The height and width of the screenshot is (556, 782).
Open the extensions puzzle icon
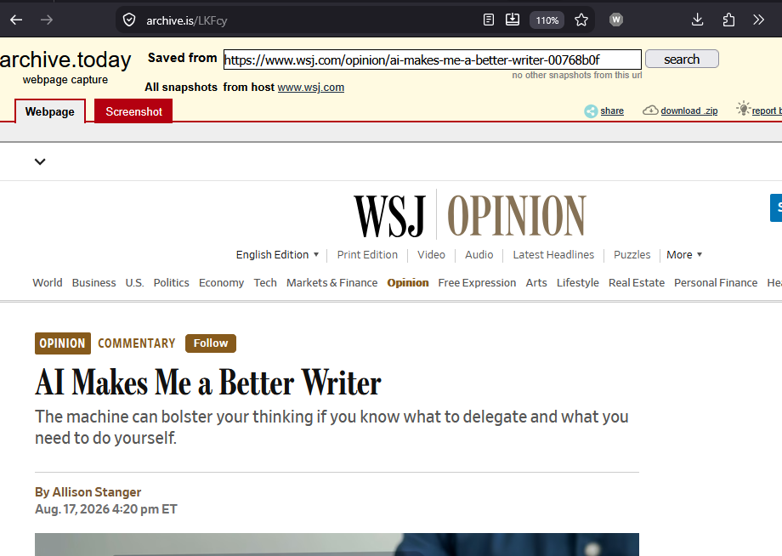pyautogui.click(x=728, y=20)
